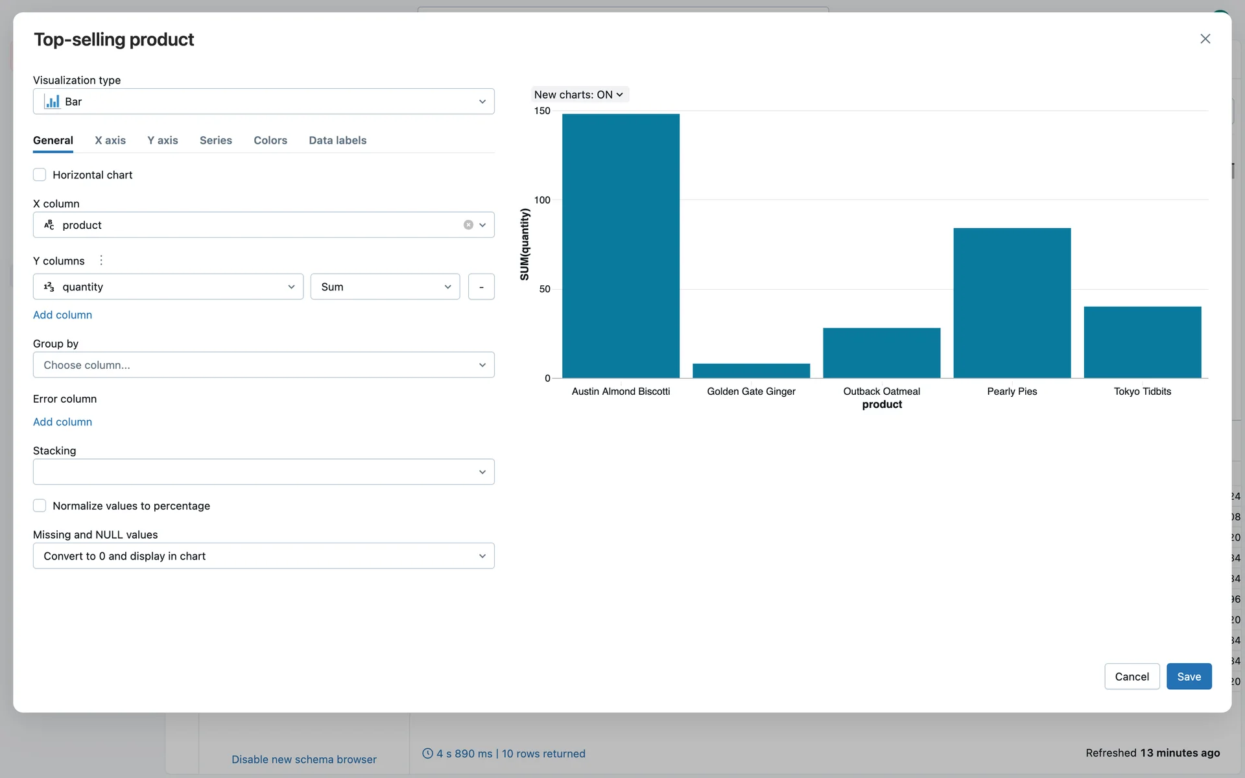Open Missing and NULL values selector
The image size is (1245, 778).
(x=263, y=556)
